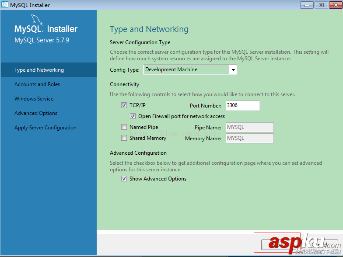The height and width of the screenshot is (257, 343).
Task: Select Type and Networking sidebar item
Action: click(49, 70)
